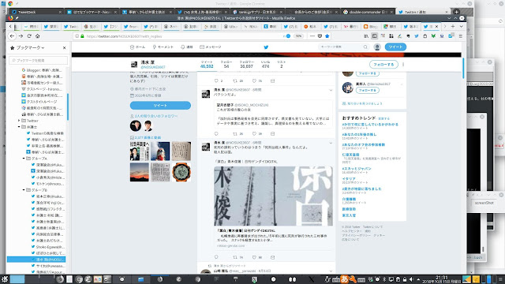Toggle the Firefox sidebar button in toolbar
The image size is (505, 284).
tap(375, 36)
